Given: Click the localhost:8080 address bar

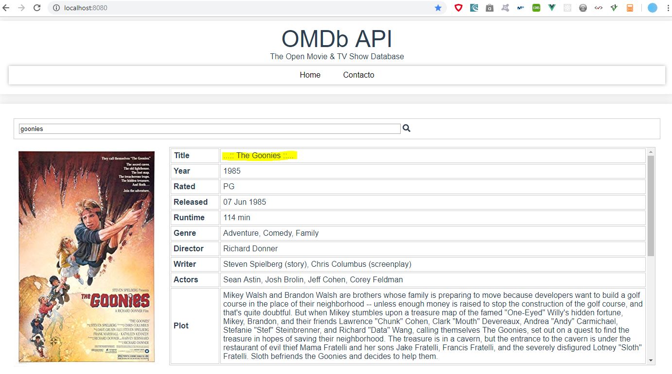Looking at the screenshot, I should click(243, 8).
